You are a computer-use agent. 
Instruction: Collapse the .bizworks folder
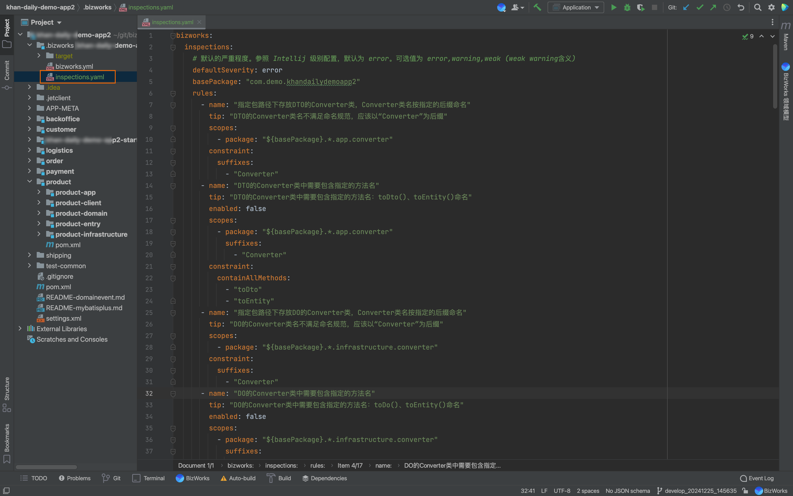tap(29, 45)
